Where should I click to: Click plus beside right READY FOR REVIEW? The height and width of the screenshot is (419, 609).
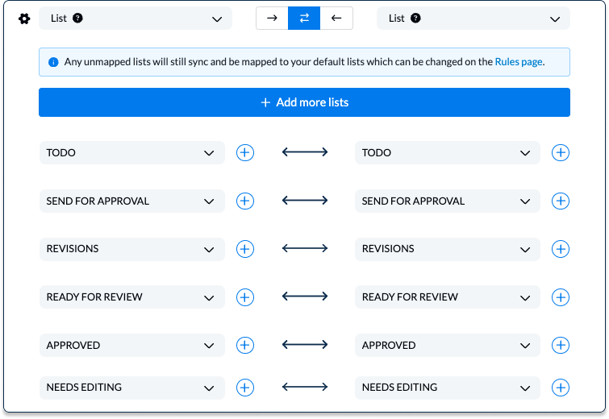click(x=561, y=297)
